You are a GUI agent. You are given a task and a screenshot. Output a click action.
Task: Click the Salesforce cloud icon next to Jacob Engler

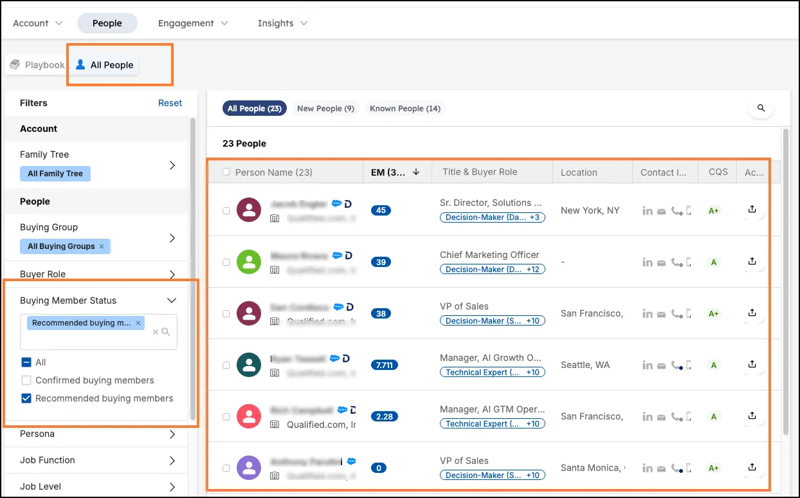337,203
